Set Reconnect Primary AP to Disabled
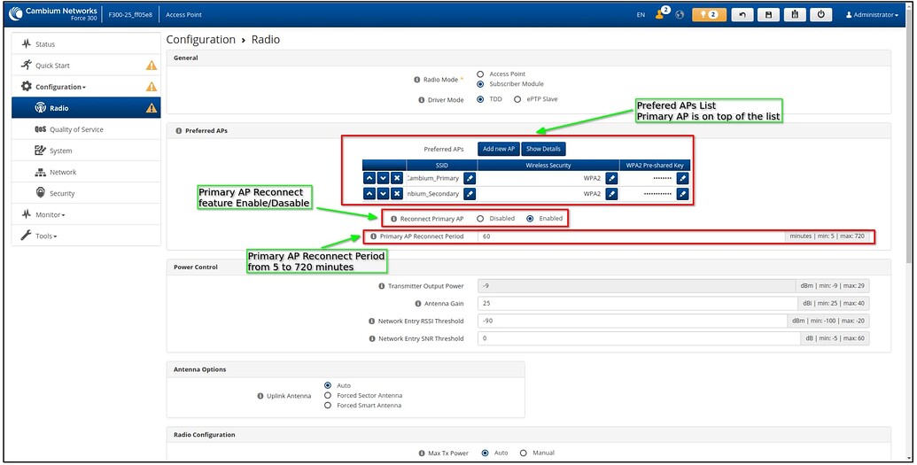The height and width of the screenshot is (465, 917). point(480,219)
